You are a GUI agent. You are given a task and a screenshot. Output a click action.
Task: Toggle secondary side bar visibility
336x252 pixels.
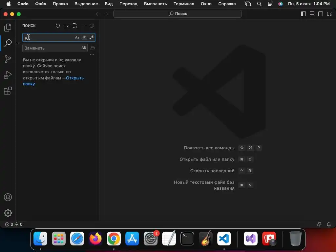(x=321, y=14)
